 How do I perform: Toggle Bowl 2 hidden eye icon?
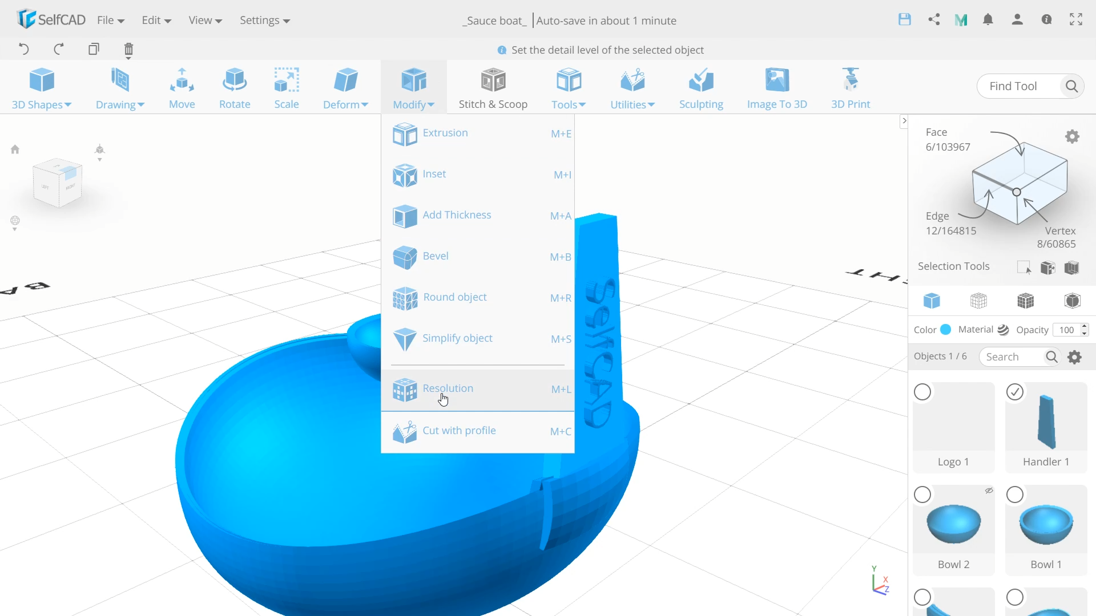pyautogui.click(x=989, y=491)
